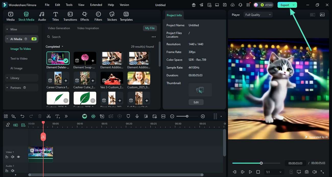This screenshot has height=177, width=332.
Task: Zoom in timeline with plus
Action: [x=203, y=116]
